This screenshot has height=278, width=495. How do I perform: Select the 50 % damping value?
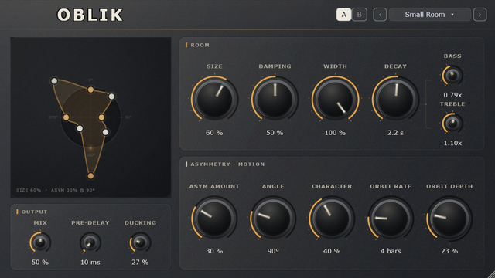point(275,133)
